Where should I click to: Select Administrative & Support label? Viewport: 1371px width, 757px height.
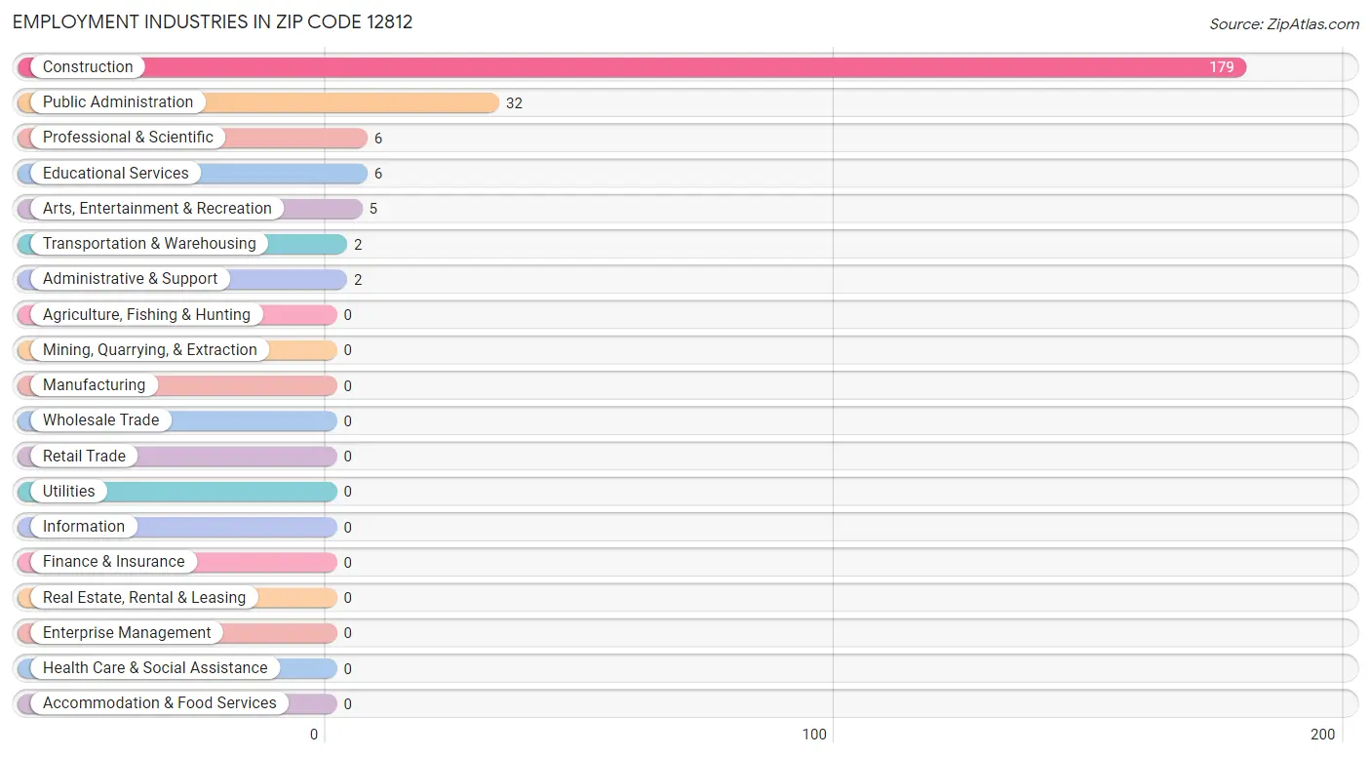[x=130, y=279]
